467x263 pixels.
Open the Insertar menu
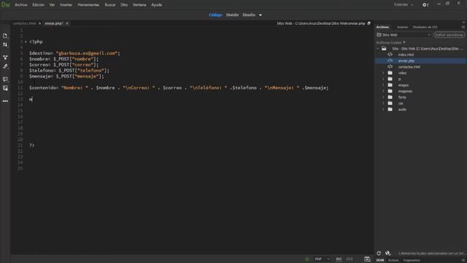click(66, 5)
